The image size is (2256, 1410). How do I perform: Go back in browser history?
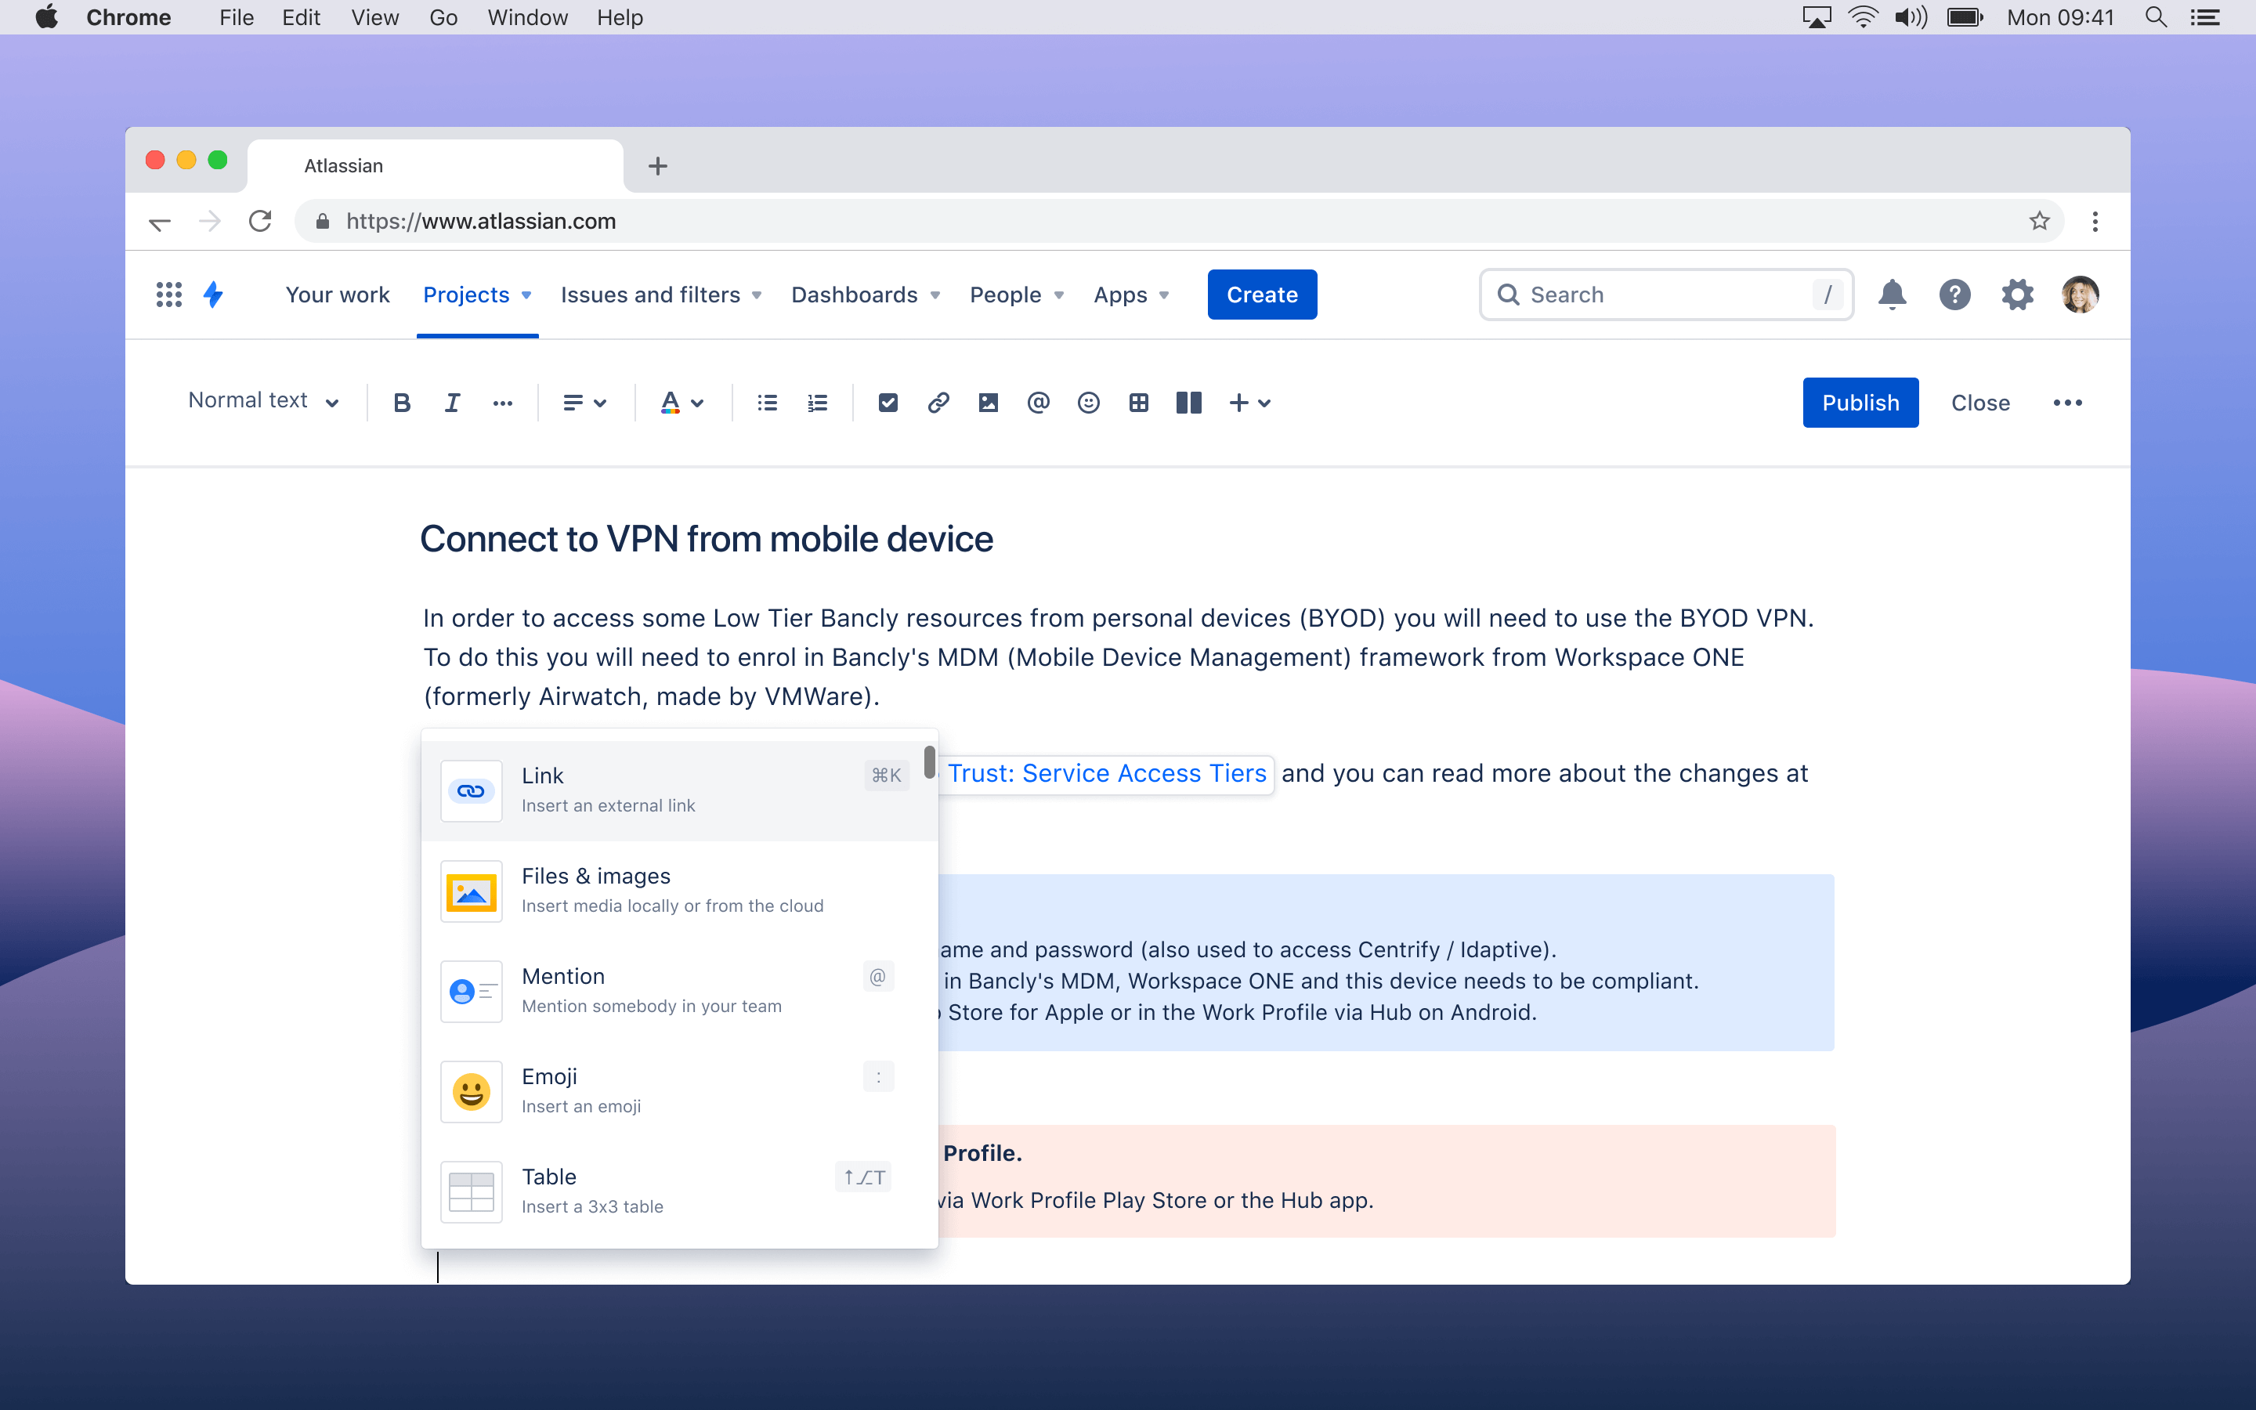161,222
